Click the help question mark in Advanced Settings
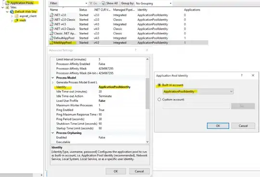Screen dimensions: 260x177 click(x=135, y=50)
